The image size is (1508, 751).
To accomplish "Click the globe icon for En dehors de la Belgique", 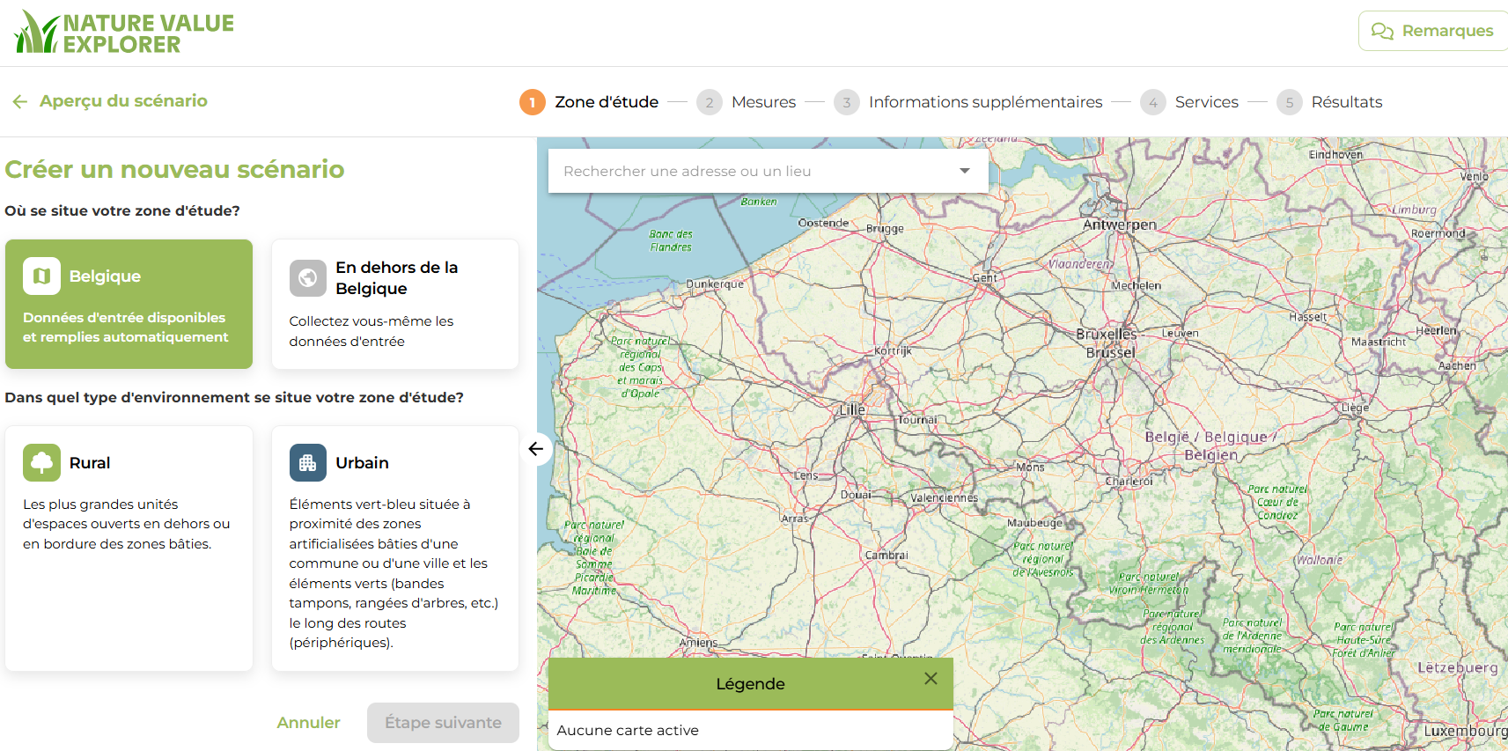I will (x=307, y=278).
